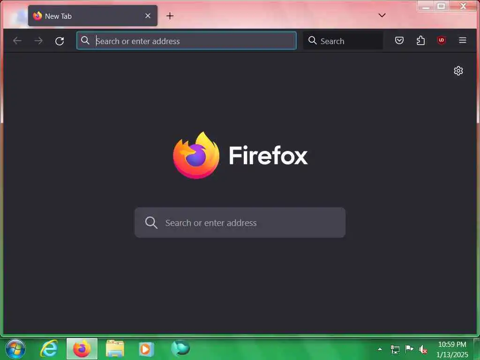Launch Windows Media Player from taskbar
This screenshot has height=360, width=480.
(x=147, y=349)
